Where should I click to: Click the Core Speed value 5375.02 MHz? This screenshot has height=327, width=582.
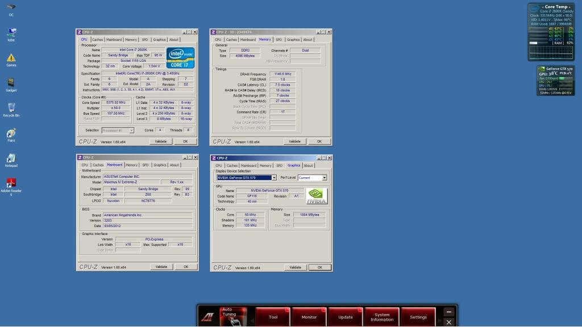116,103
